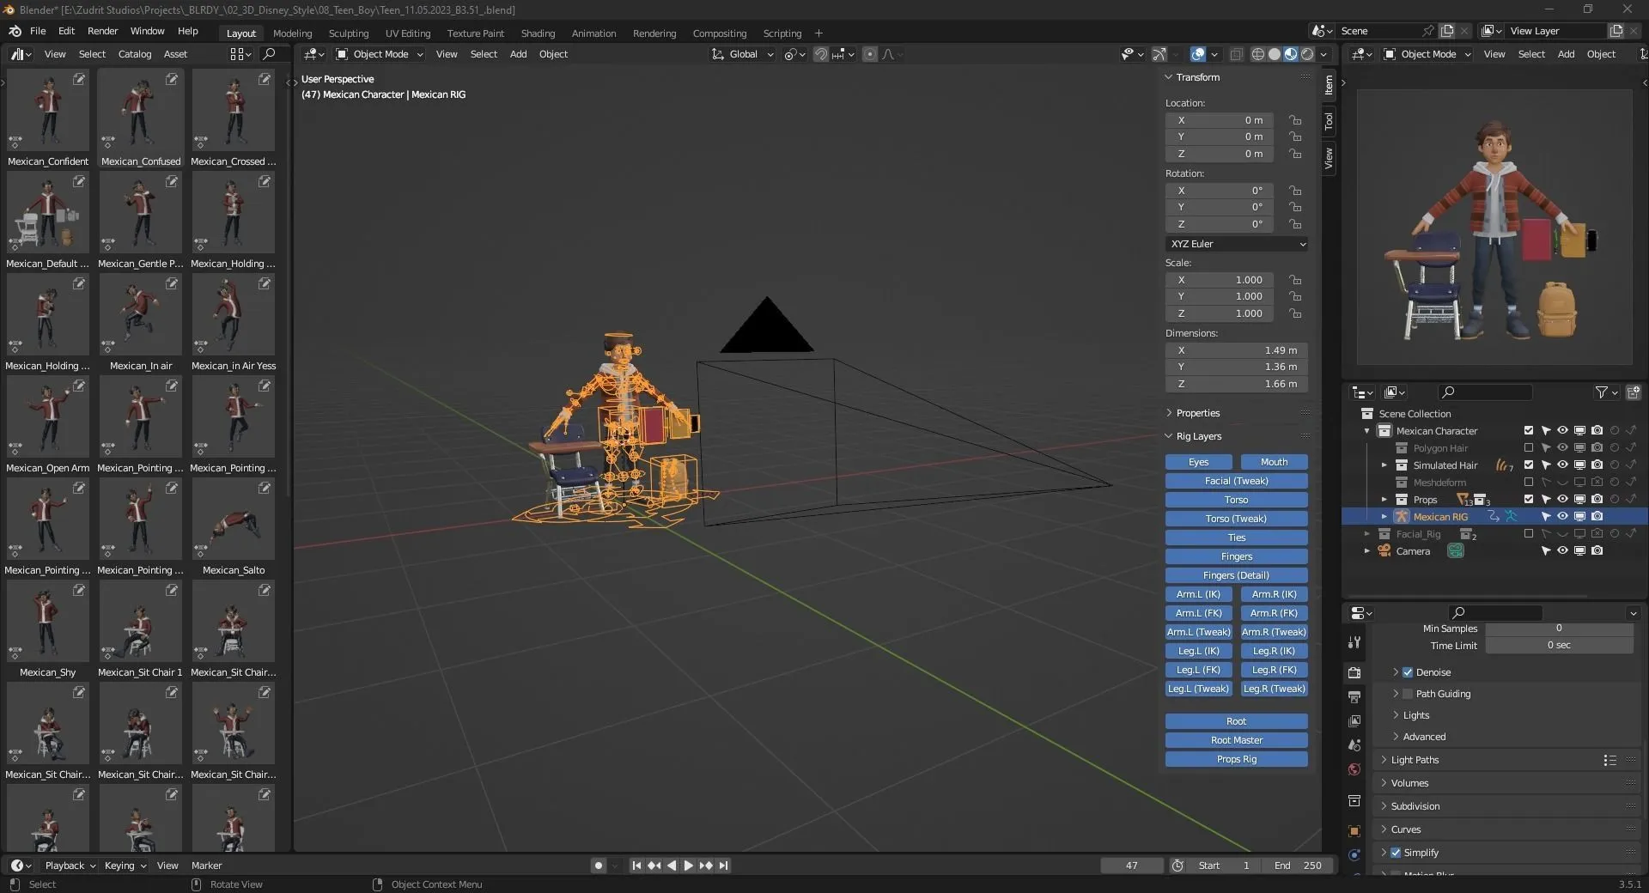Switch to Wireframe viewport shading
Viewport: 1649px width, 893px height.
(1258, 53)
